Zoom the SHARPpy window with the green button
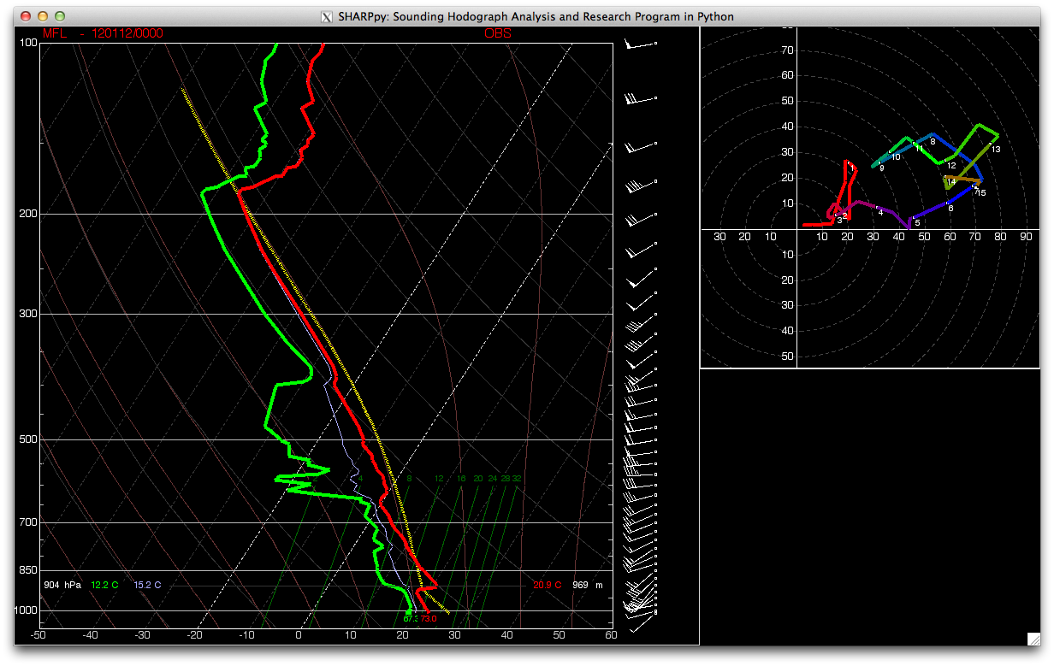This screenshot has width=1054, height=666. 59,16
